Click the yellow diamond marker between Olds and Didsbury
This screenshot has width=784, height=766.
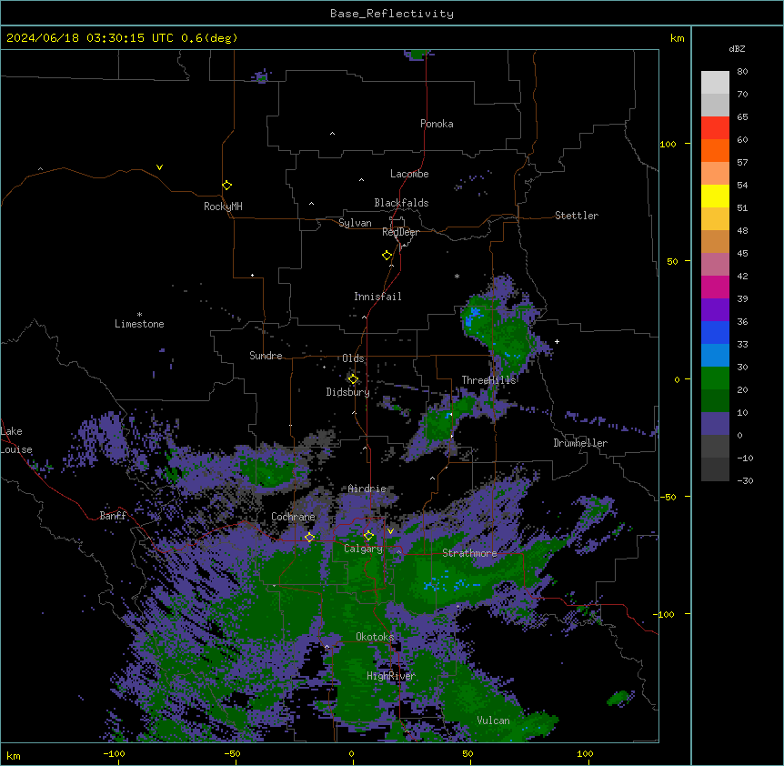click(353, 379)
